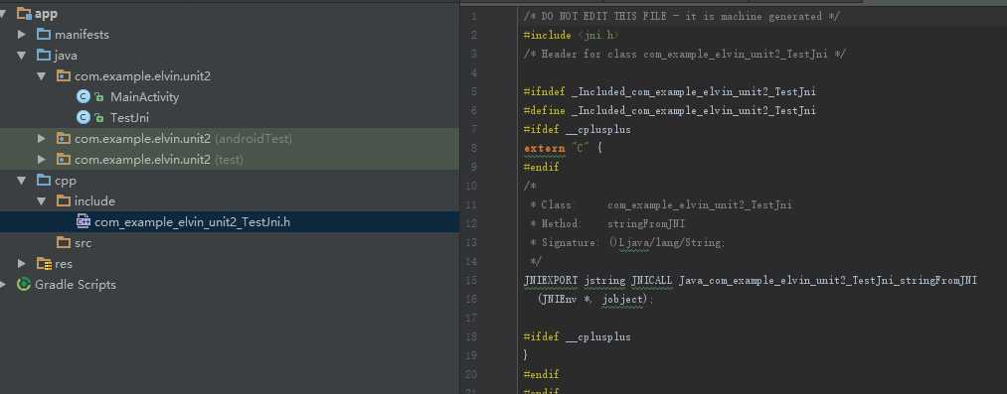Viewport: 1007px width, 394px height.
Task: Collapse the cpp folder arrow
Action: coord(22,181)
